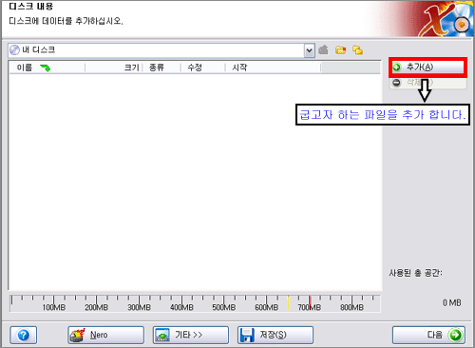Click the green arrow icon on 다음
475x348 pixels.
(x=456, y=335)
